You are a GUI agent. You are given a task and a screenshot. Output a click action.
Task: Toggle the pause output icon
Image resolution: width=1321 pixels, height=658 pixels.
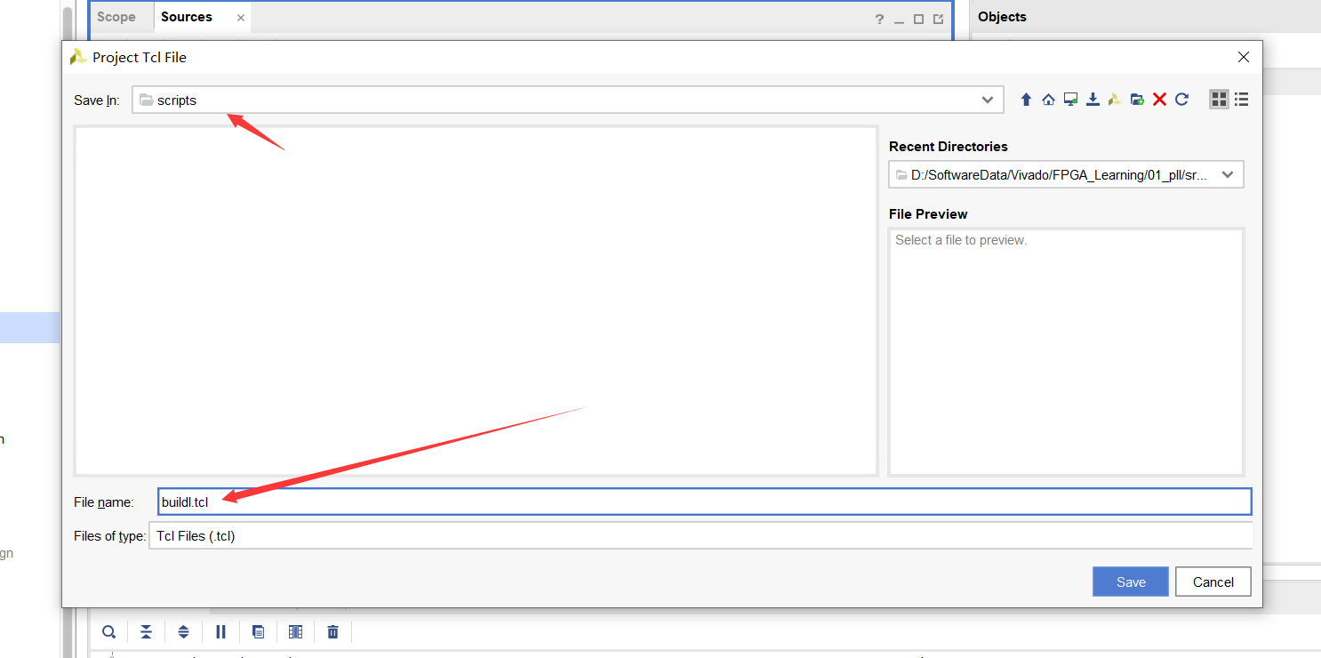pyautogui.click(x=220, y=632)
